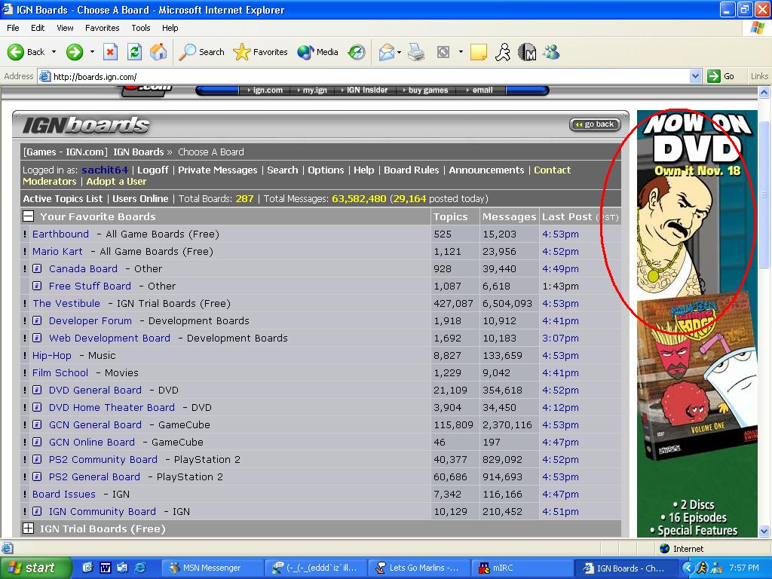Go back with the Back arrow icon

tap(16, 52)
